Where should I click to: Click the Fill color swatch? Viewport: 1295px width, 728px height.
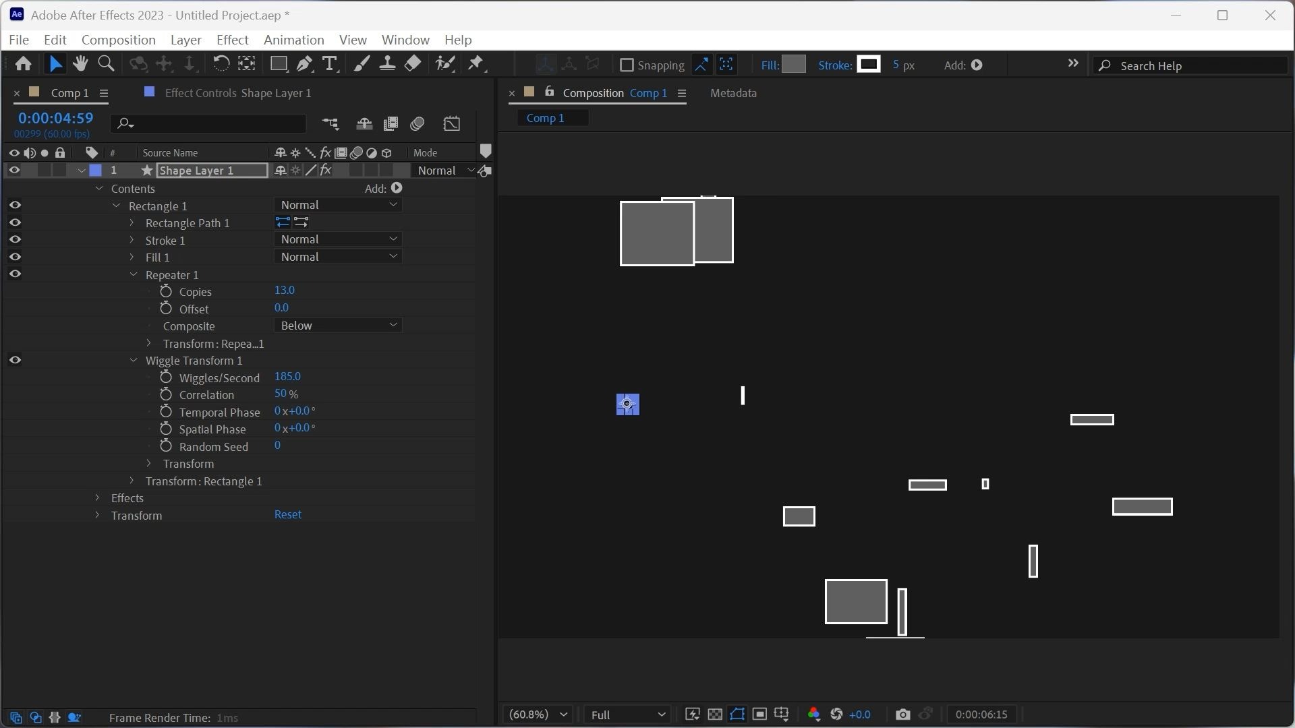tap(794, 65)
